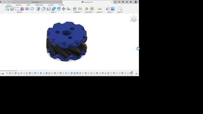Switch to the inactive gray document tab
The image size is (203, 114).
[x=37, y=2]
